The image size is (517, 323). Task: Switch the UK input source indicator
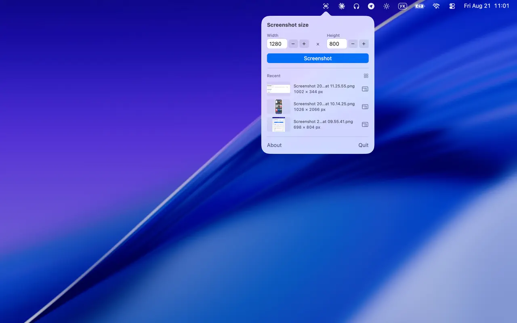coord(402,6)
